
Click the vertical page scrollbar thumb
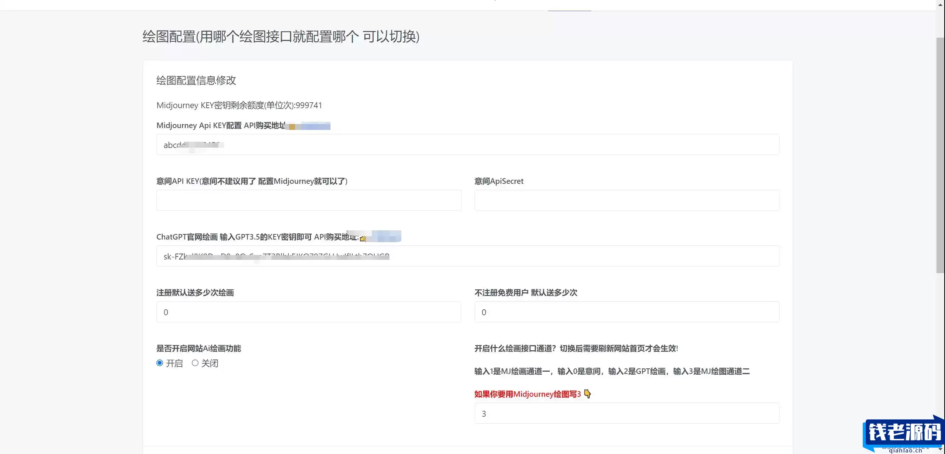[x=940, y=155]
